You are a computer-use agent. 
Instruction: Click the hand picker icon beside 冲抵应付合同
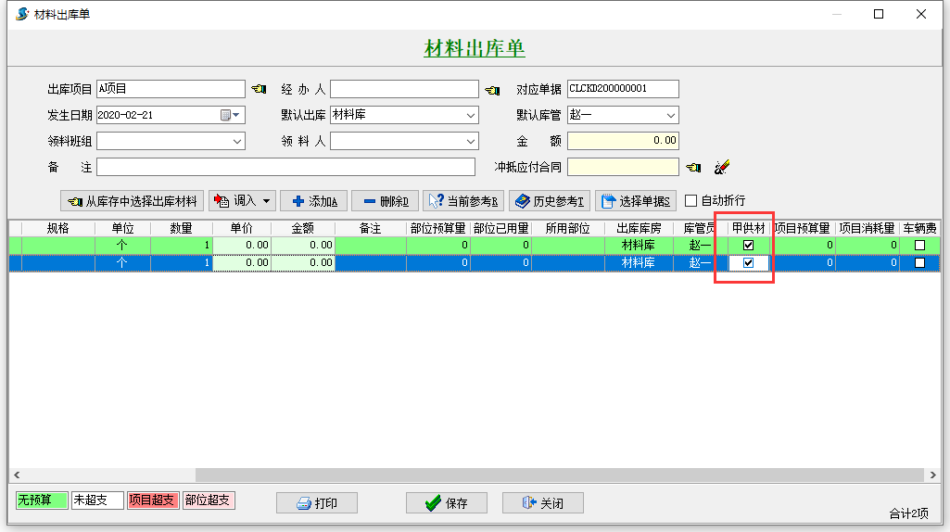point(693,167)
